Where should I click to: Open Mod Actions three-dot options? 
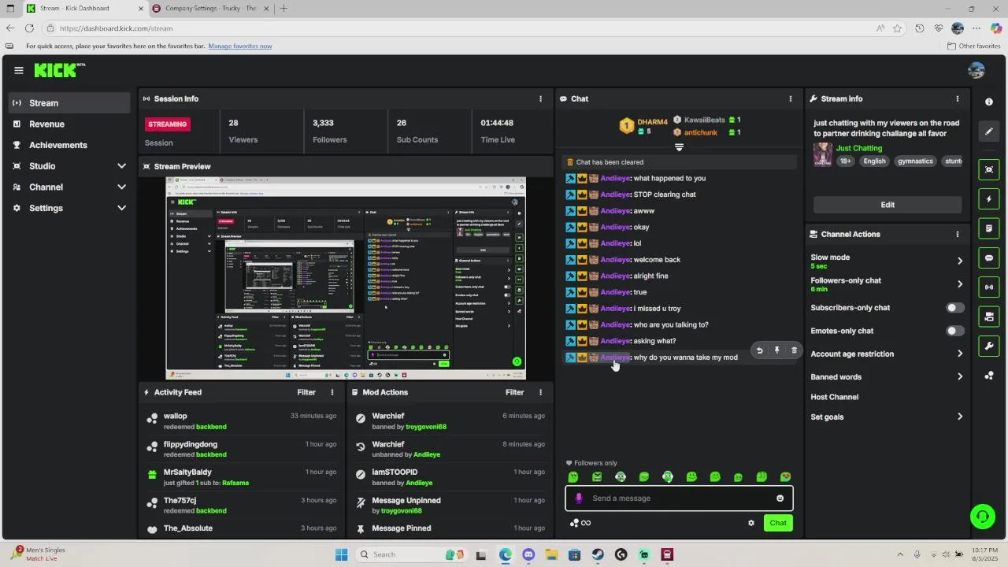coord(540,392)
